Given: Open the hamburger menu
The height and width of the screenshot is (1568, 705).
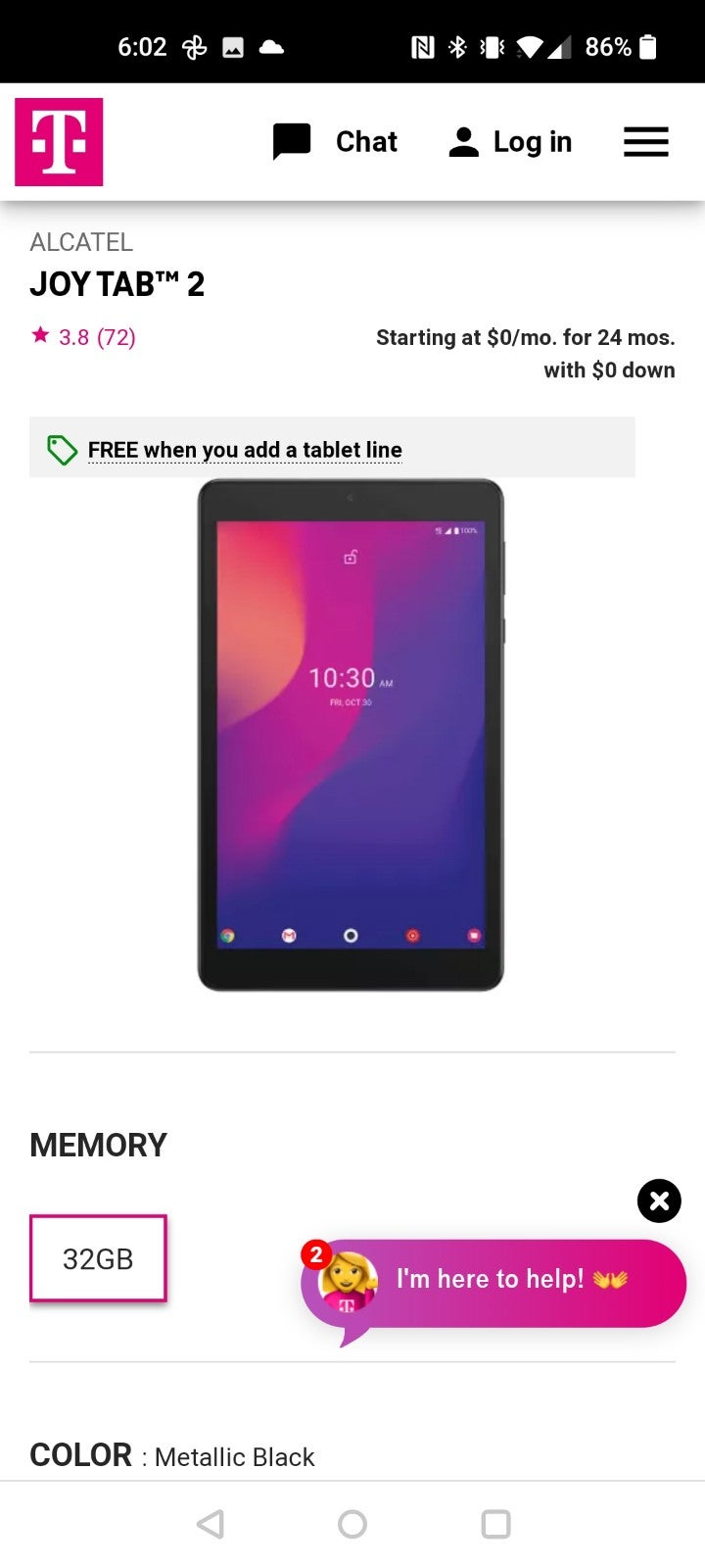Looking at the screenshot, I should (646, 142).
